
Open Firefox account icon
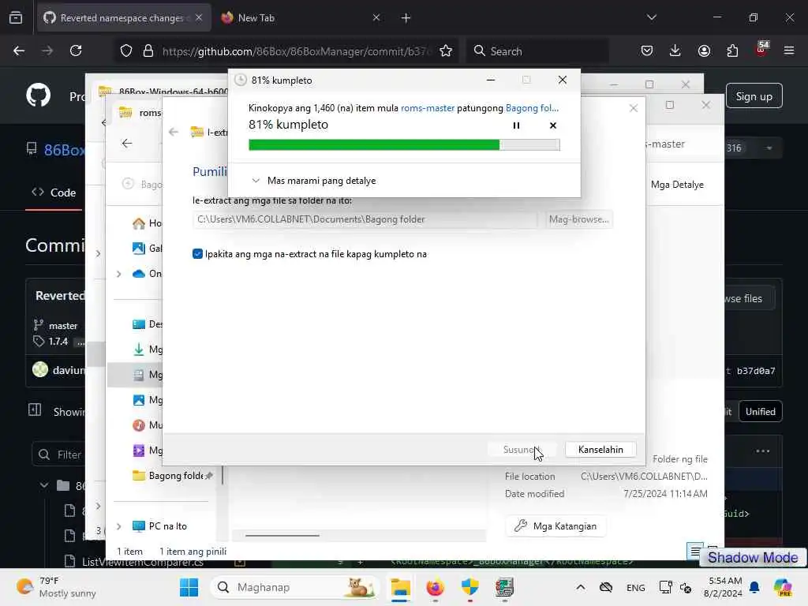(704, 51)
